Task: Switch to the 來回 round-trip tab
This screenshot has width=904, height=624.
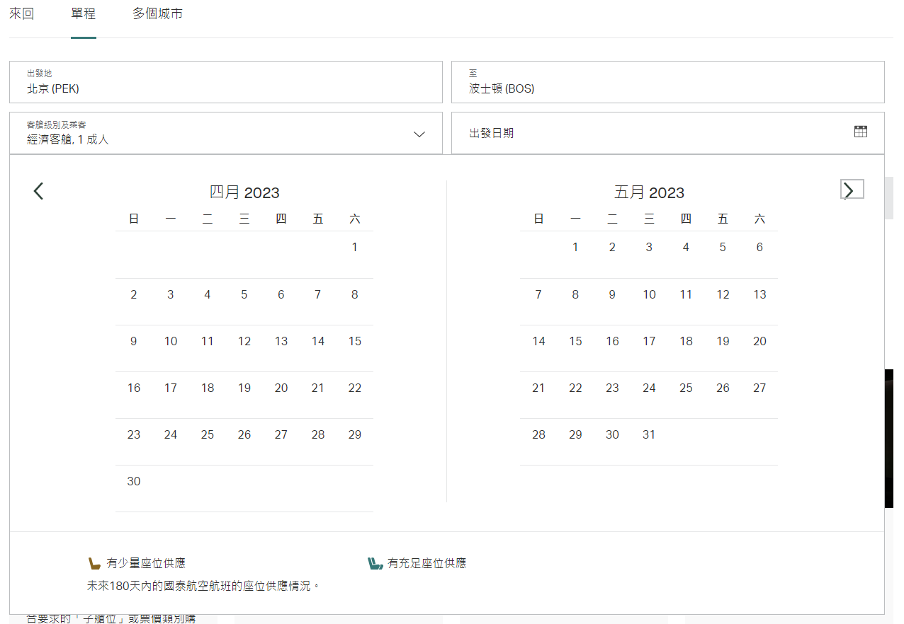Action: (21, 14)
